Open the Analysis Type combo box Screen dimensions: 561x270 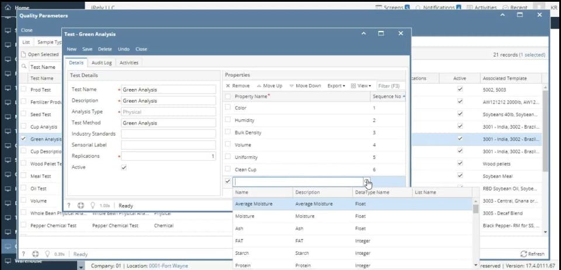tap(168, 112)
